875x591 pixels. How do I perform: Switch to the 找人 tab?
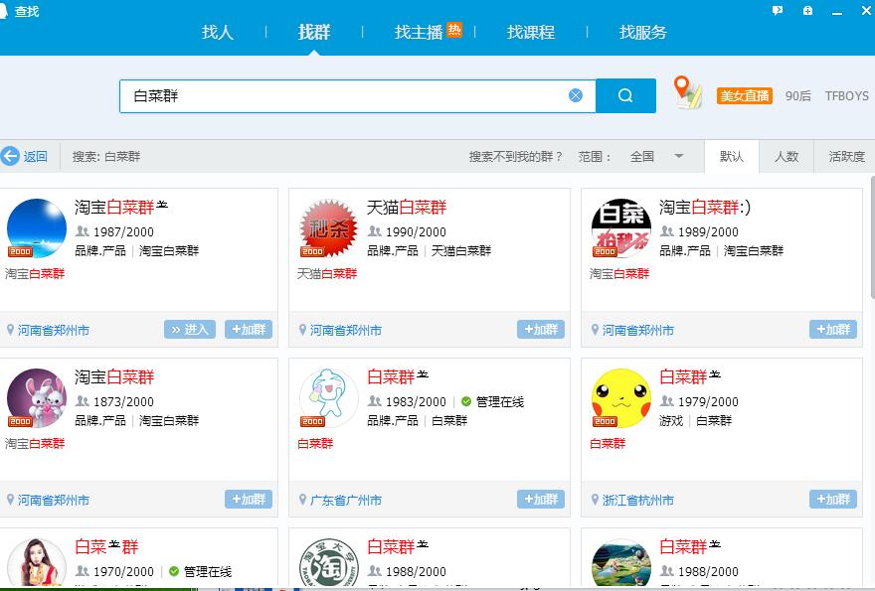tap(217, 32)
